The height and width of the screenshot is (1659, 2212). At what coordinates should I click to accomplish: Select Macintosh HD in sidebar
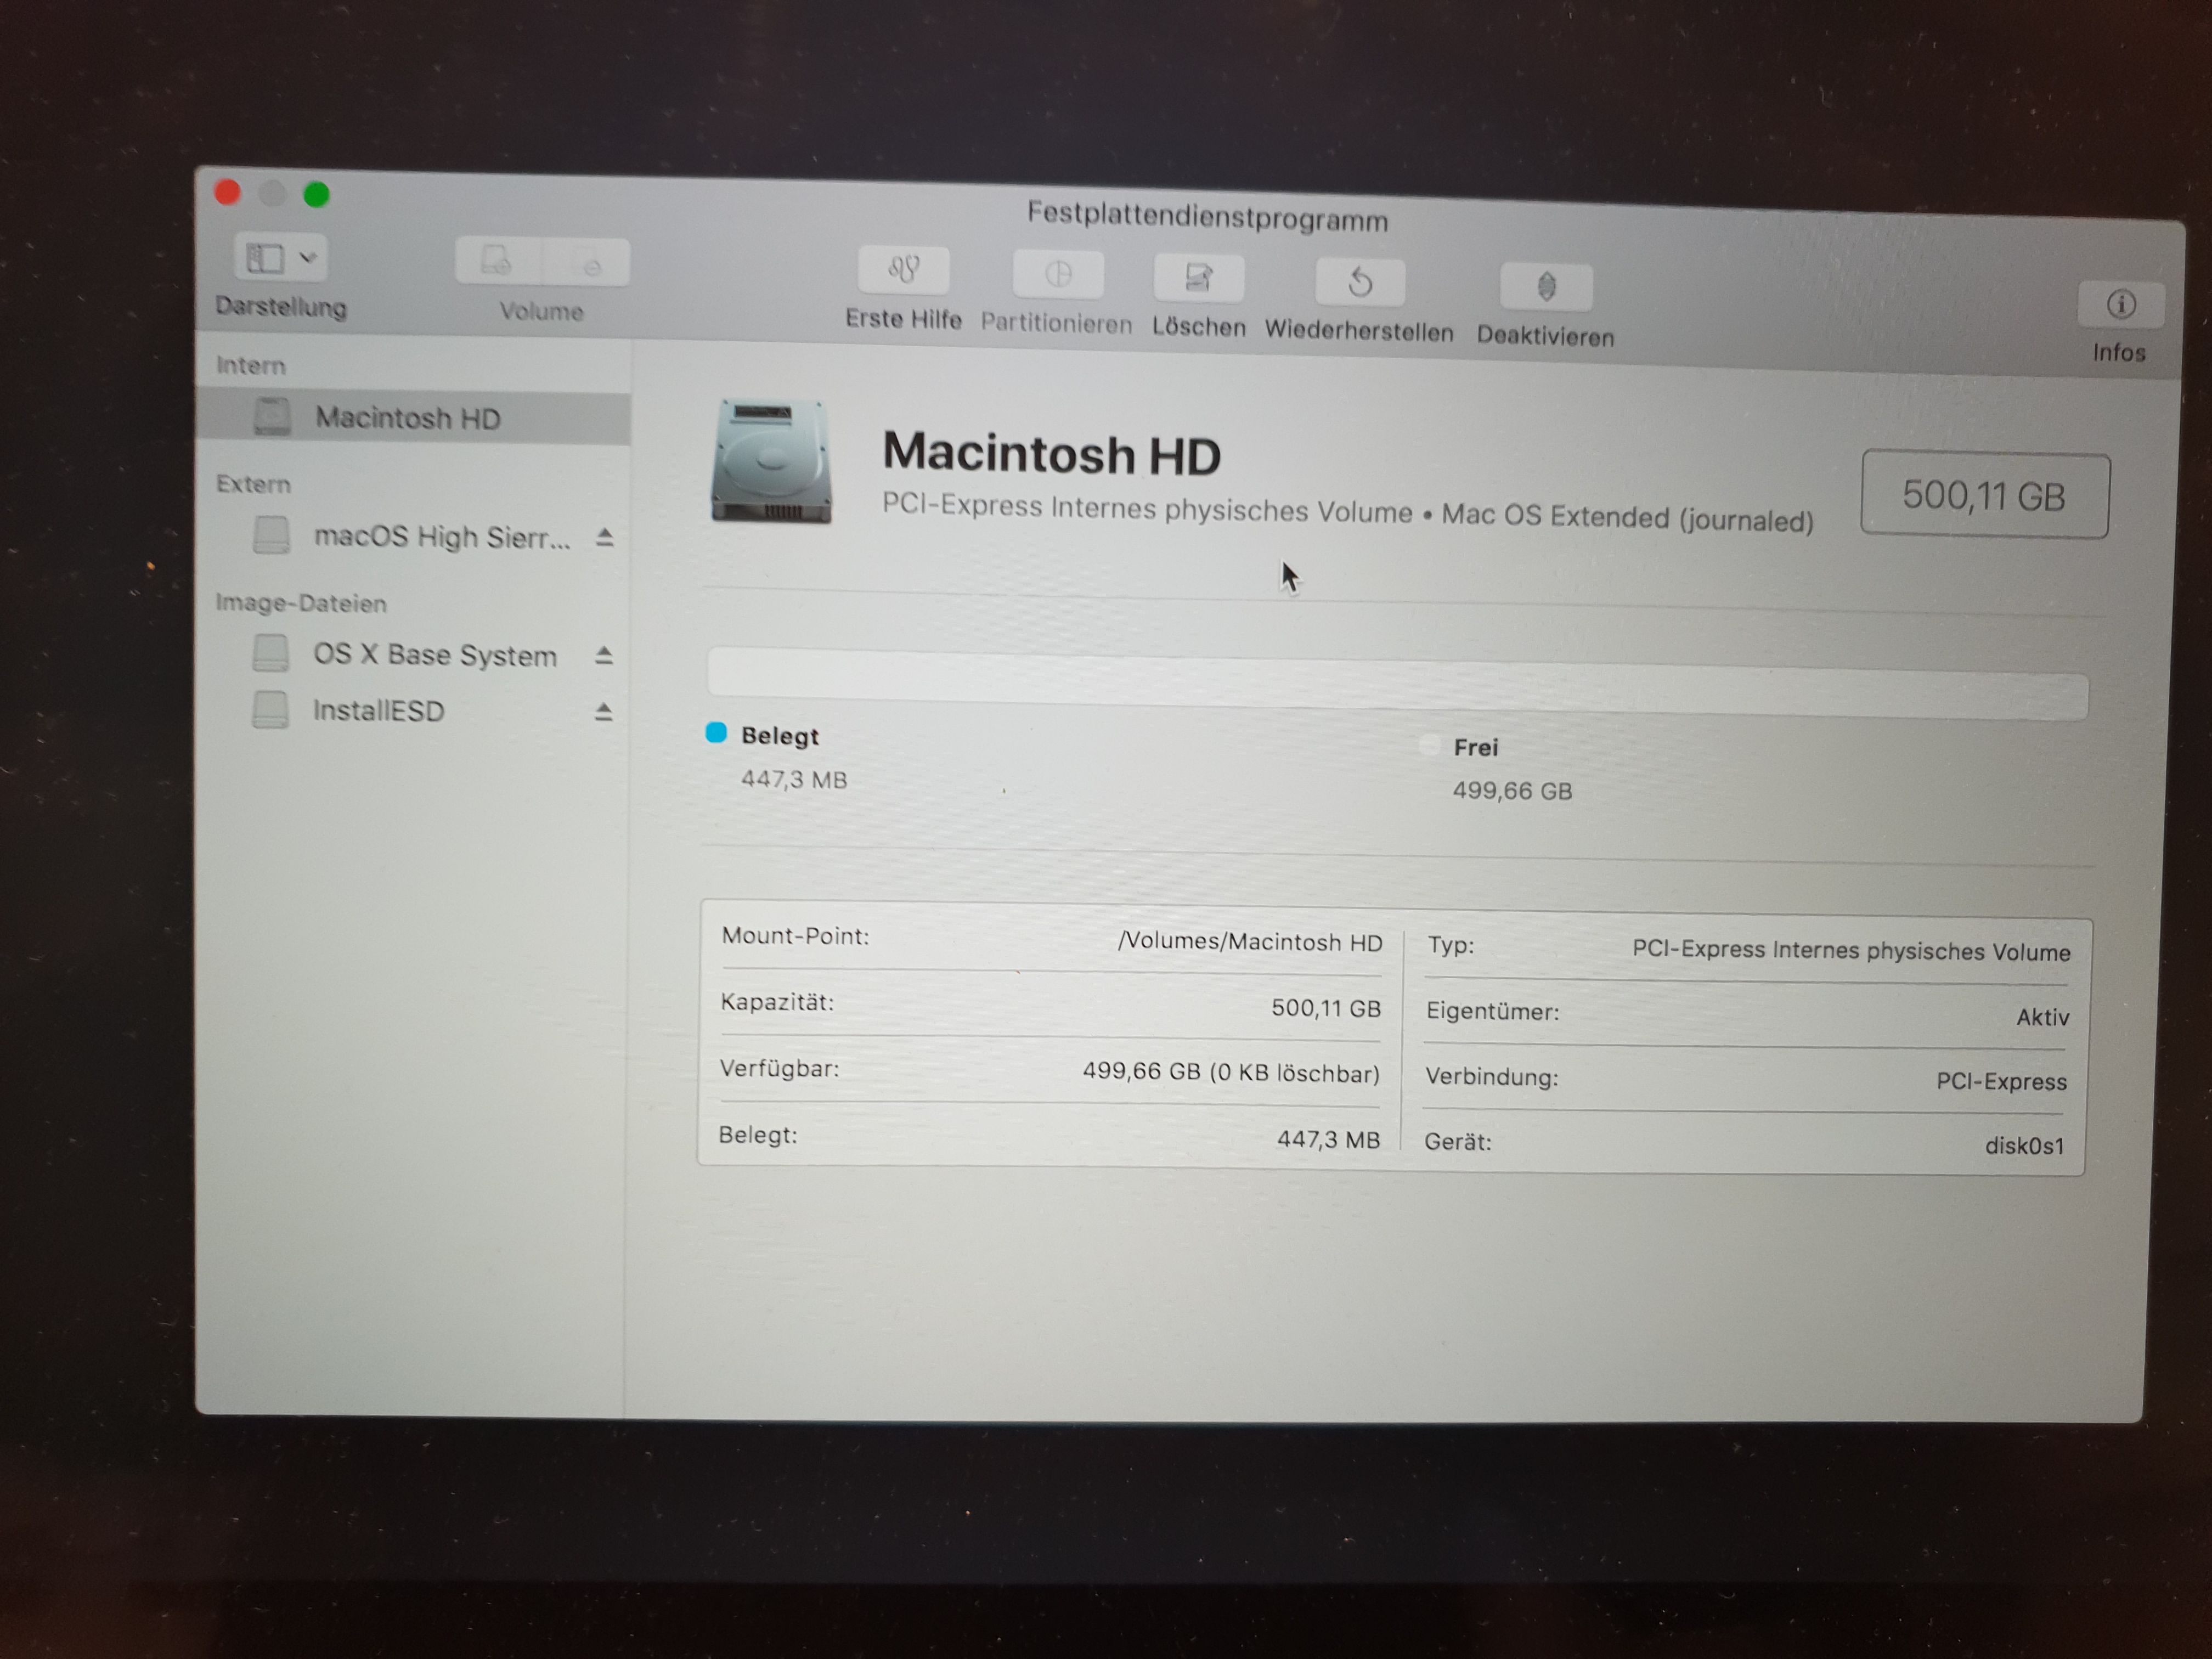click(x=413, y=418)
